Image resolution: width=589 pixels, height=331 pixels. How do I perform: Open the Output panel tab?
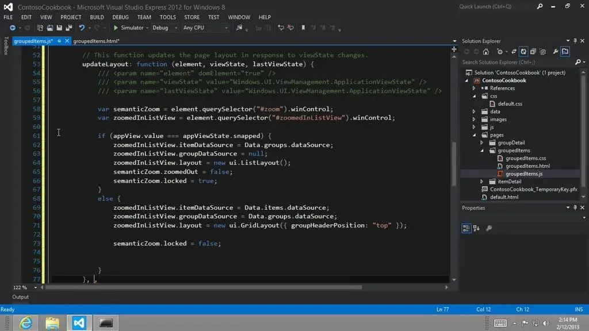[x=20, y=297]
